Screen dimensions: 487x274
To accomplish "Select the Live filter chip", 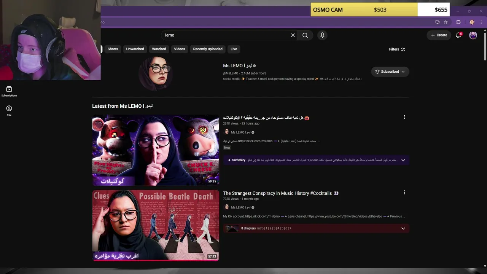I will click(234, 49).
